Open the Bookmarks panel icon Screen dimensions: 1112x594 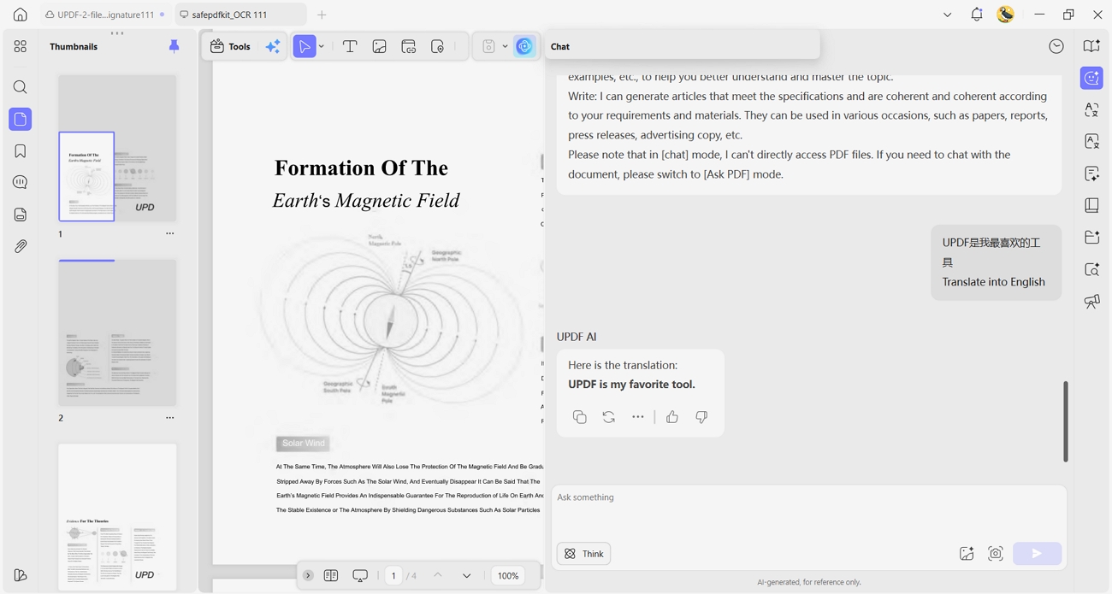[x=21, y=151]
